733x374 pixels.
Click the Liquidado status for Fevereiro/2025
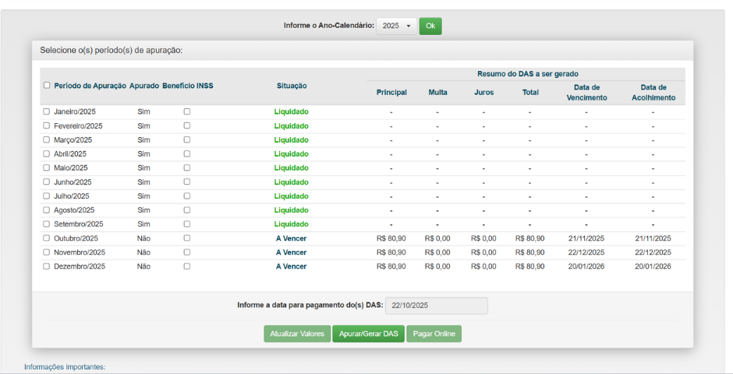coord(291,126)
